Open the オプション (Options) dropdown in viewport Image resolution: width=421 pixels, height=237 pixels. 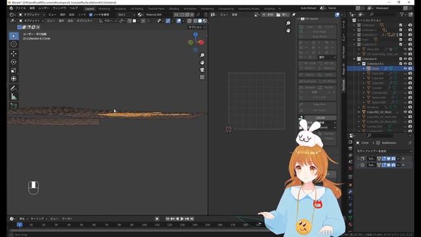pyautogui.click(x=197, y=27)
